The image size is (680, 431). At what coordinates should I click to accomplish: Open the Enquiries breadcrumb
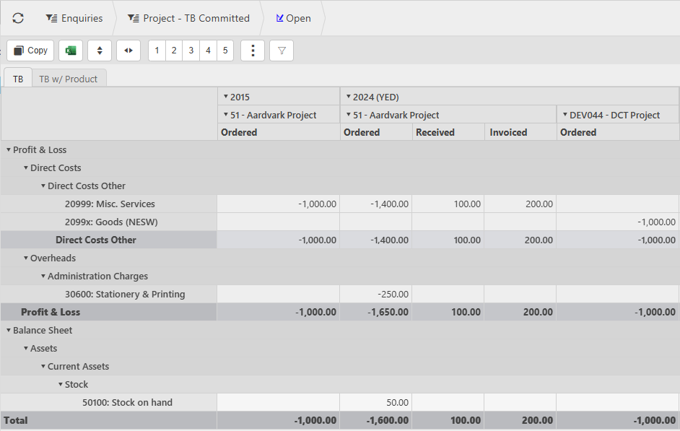pos(74,18)
